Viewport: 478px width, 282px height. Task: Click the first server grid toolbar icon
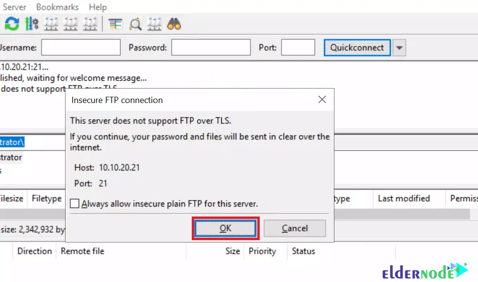51,24
